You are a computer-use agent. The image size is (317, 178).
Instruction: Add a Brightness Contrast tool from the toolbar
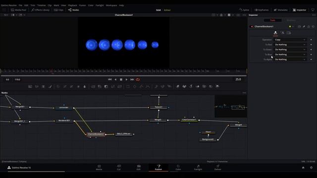click(78, 87)
